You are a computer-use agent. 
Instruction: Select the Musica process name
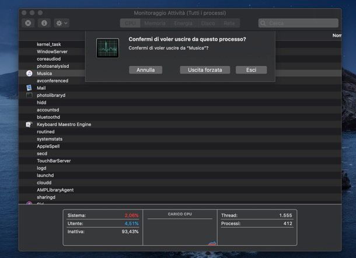(x=44, y=74)
